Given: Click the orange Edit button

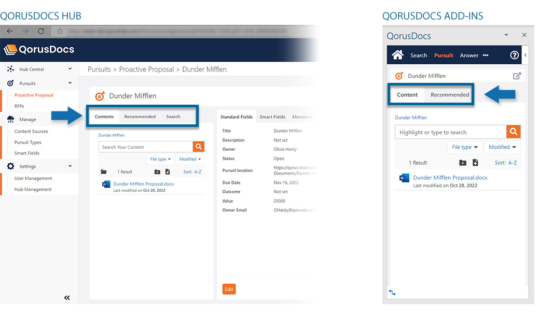Looking at the screenshot, I should click(x=229, y=289).
